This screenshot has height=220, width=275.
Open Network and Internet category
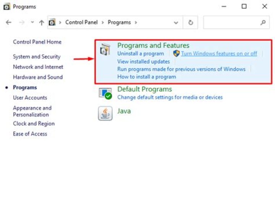tap(38, 67)
